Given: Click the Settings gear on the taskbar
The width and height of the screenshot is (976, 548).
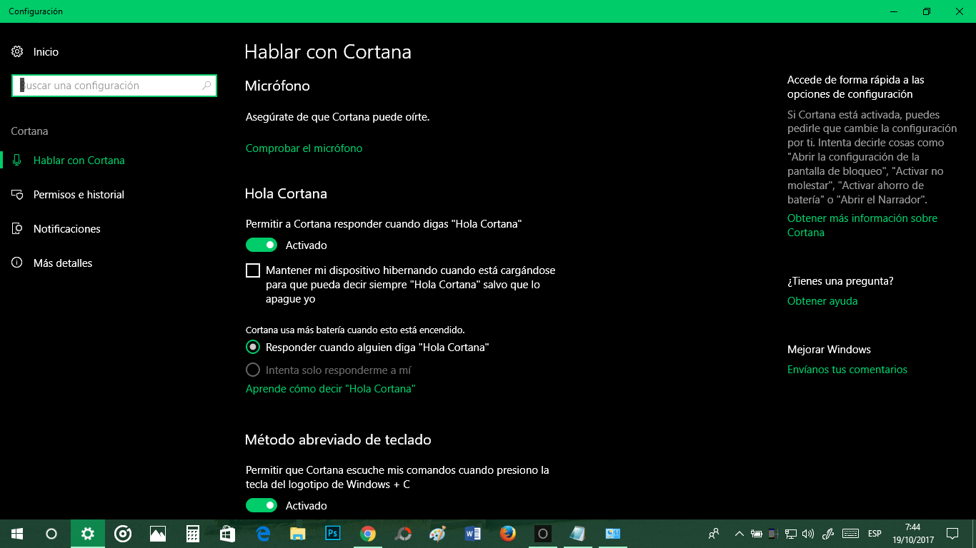Looking at the screenshot, I should click(88, 534).
